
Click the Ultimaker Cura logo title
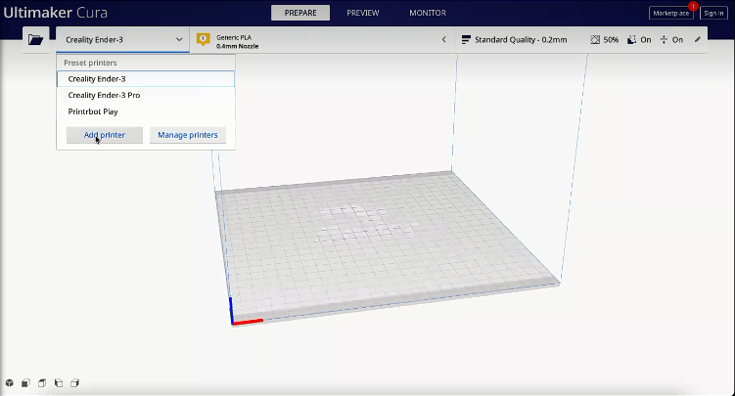[x=56, y=13]
